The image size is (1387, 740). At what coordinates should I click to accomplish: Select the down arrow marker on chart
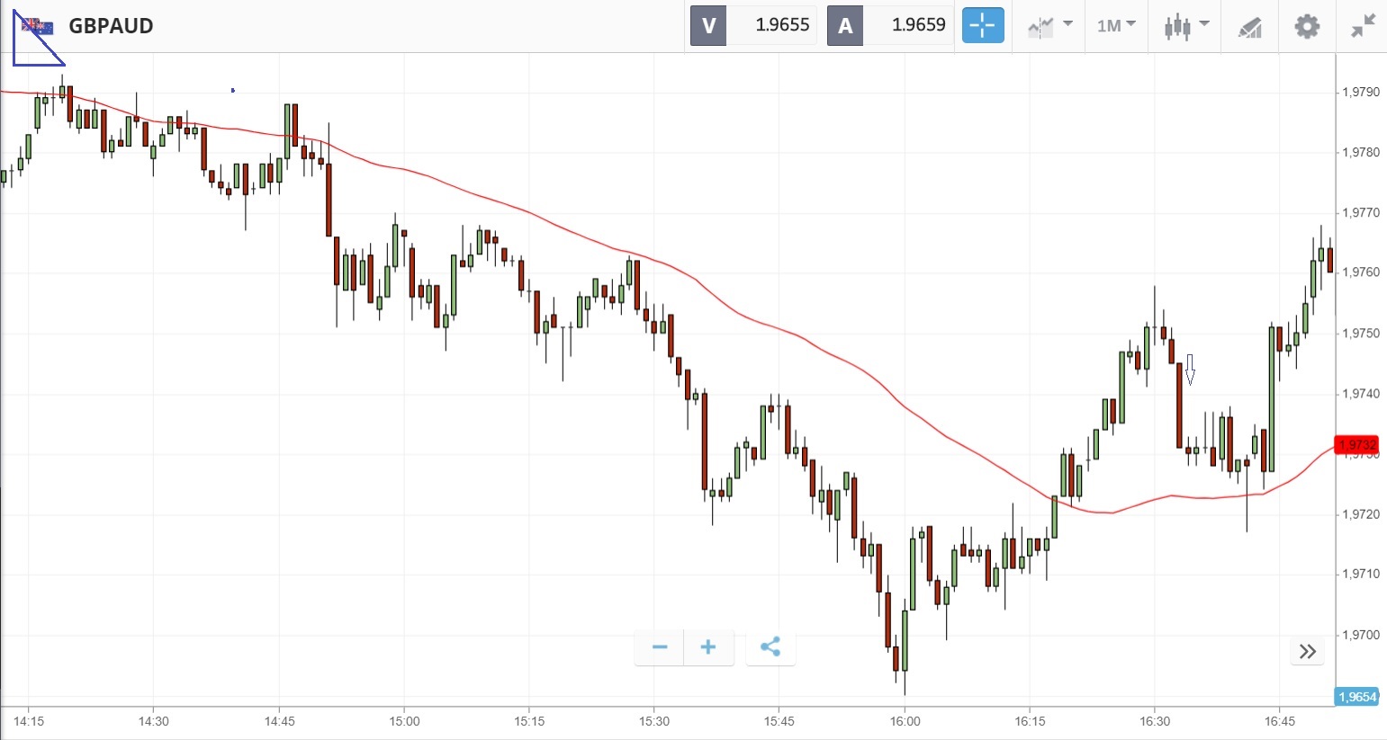1190,369
